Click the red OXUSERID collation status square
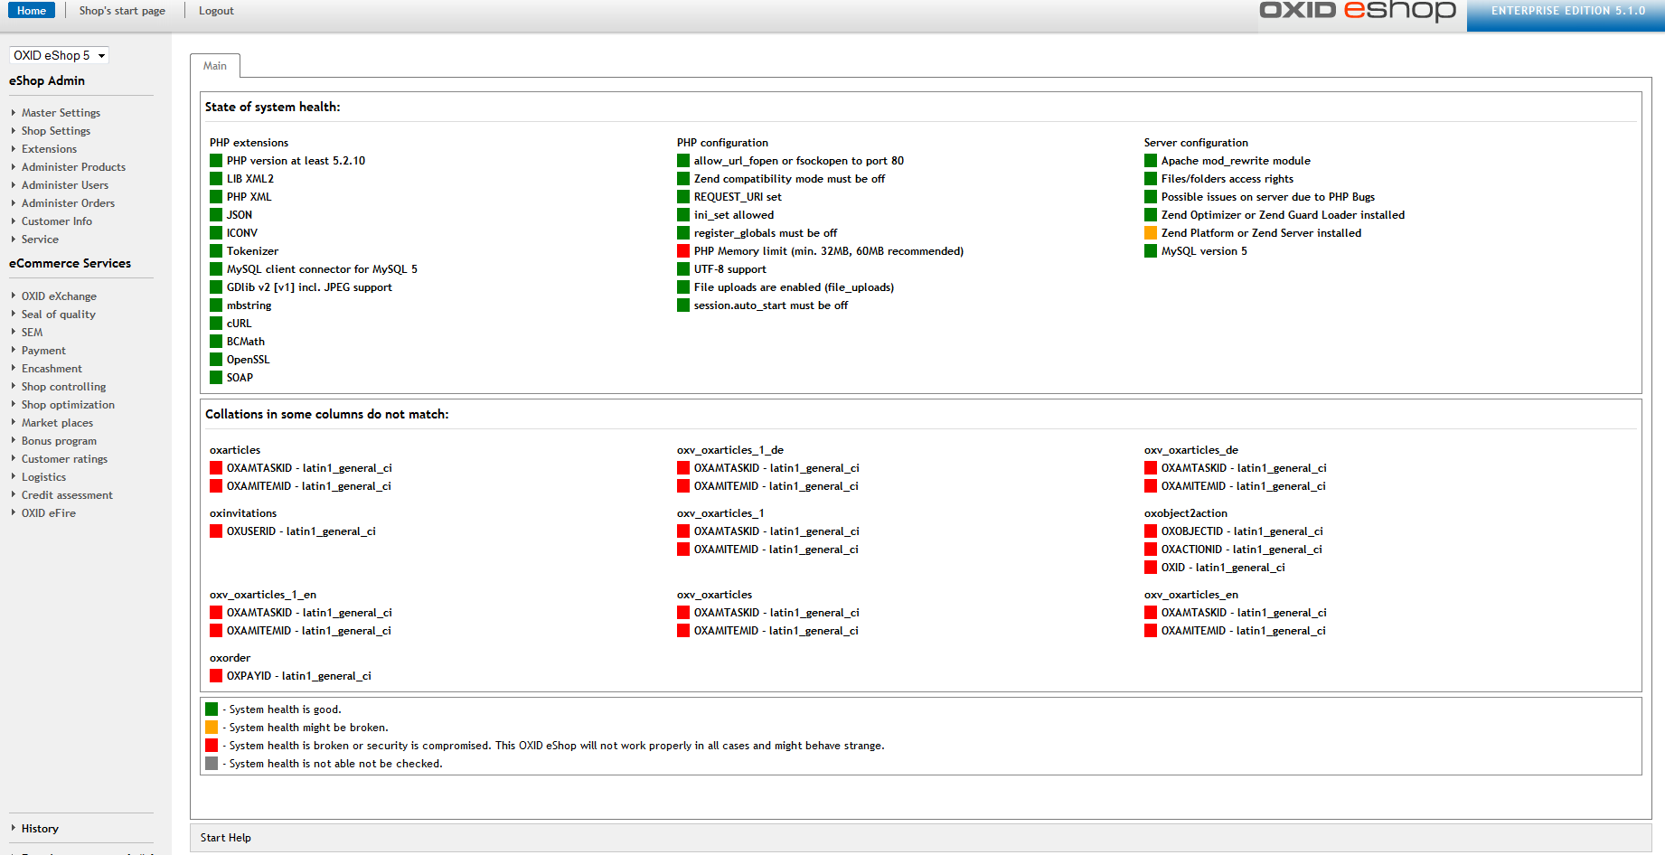The image size is (1665, 855). 216,531
